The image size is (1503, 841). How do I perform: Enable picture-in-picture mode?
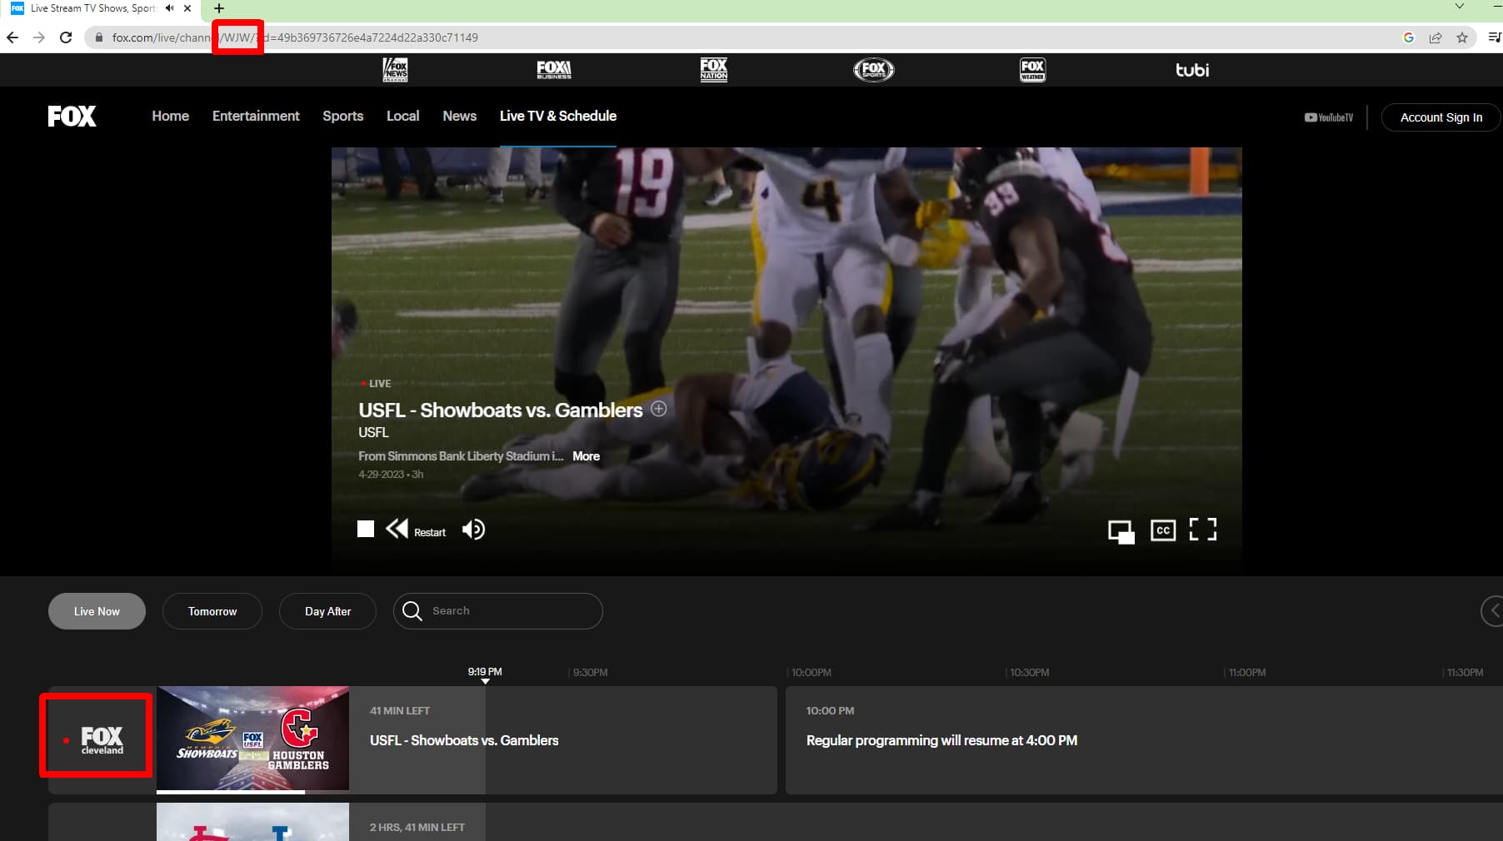(x=1121, y=531)
